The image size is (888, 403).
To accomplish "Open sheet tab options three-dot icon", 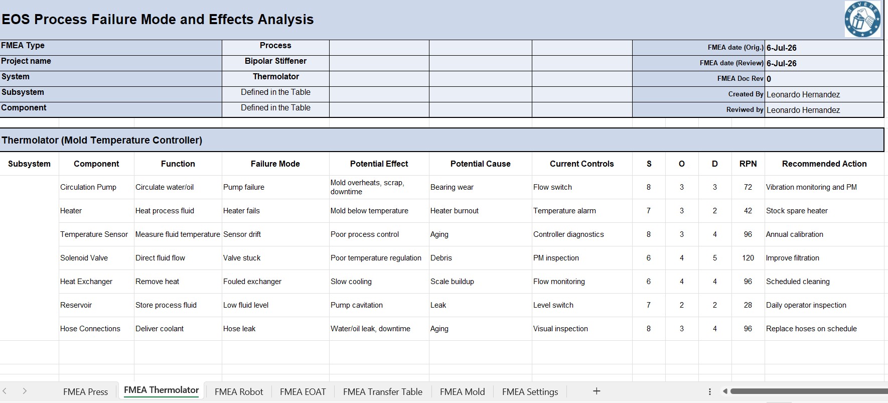I will click(x=710, y=391).
